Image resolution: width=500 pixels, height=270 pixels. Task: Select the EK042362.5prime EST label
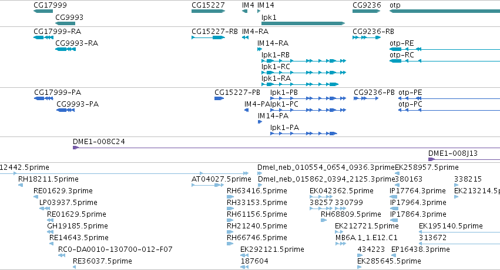pyautogui.click(x=341, y=191)
